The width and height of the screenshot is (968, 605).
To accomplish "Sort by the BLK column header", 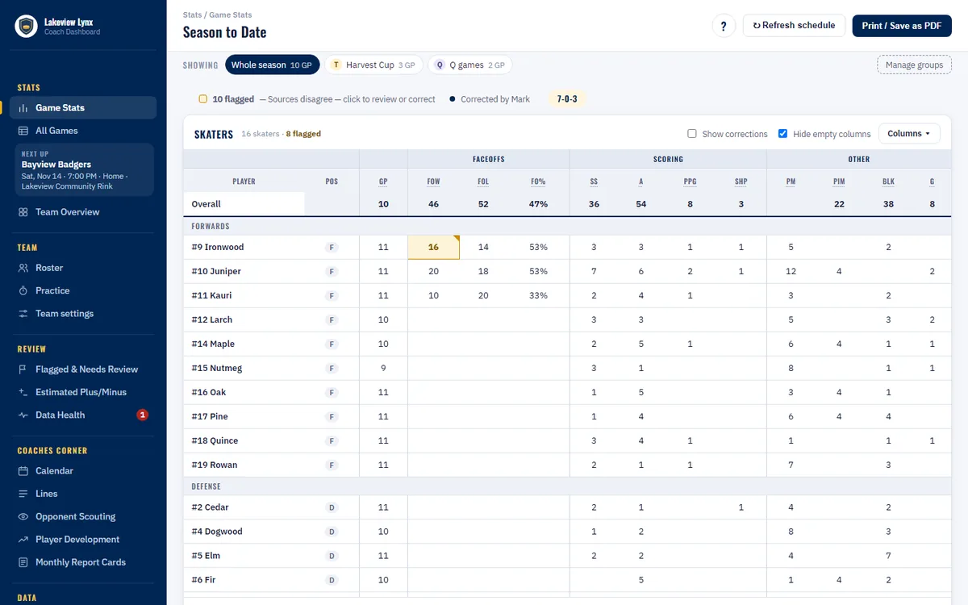I will click(x=888, y=181).
